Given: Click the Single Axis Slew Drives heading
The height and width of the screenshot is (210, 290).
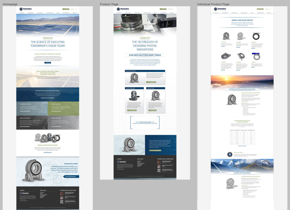Looking at the screenshot, I should [x=242, y=20].
